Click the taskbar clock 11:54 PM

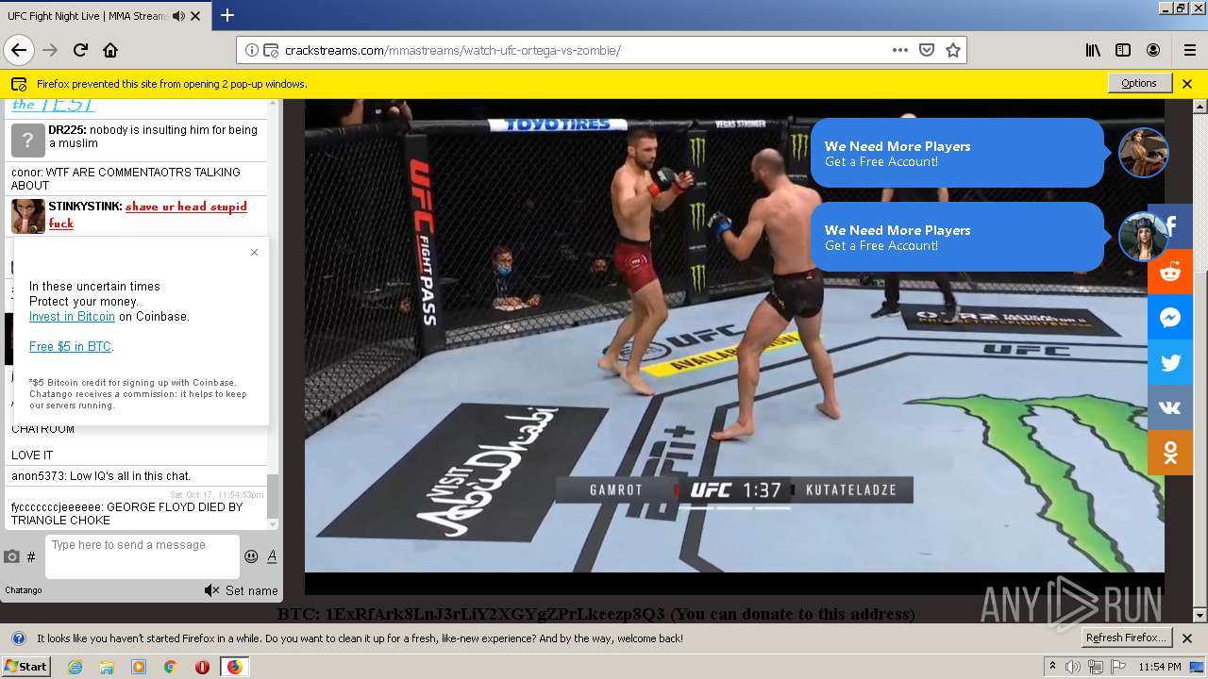point(1160,667)
